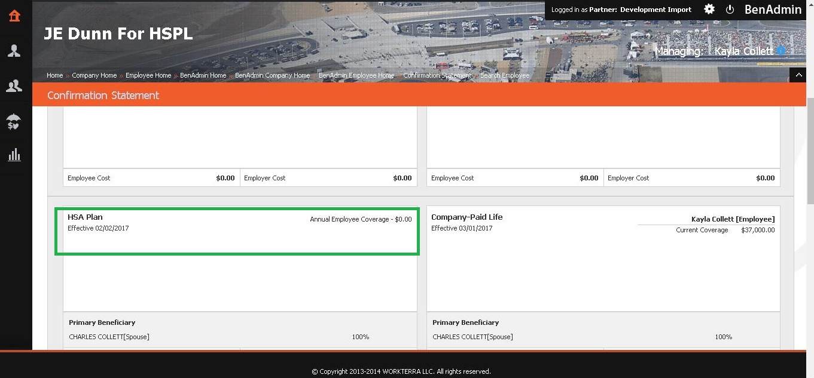The image size is (814, 378).
Task: Click the vertical page scrollbar
Action: [810, 149]
